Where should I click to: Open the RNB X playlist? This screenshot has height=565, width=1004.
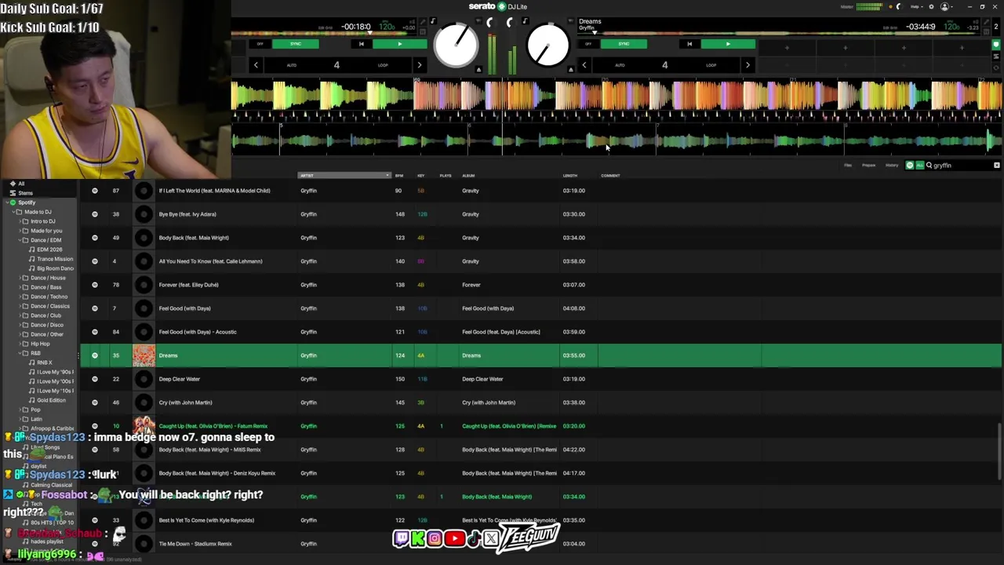tap(44, 363)
